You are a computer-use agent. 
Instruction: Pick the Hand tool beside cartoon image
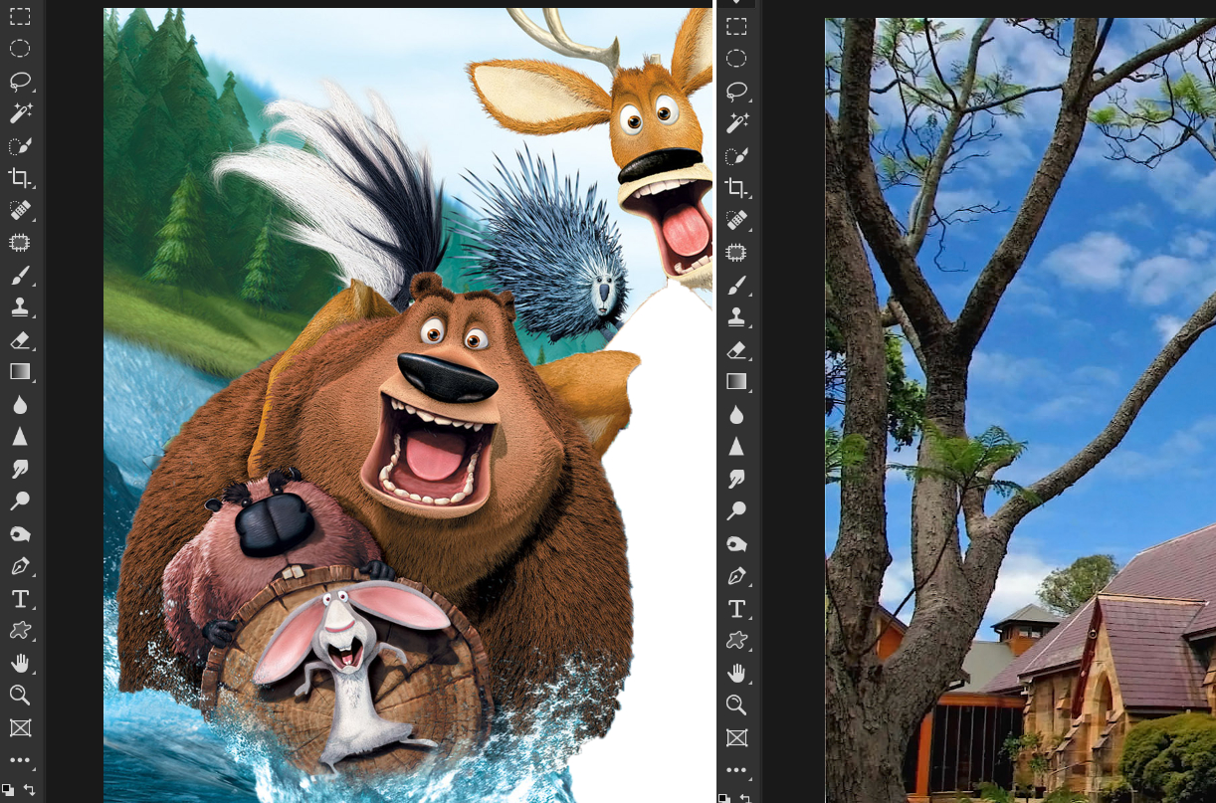(20, 664)
